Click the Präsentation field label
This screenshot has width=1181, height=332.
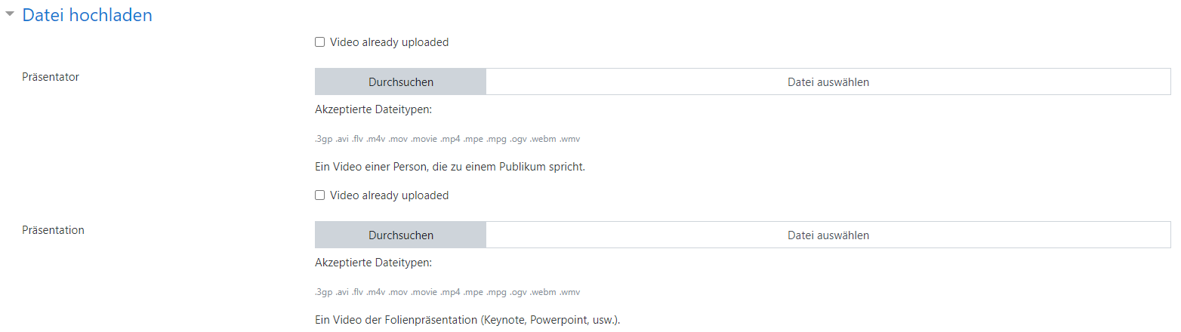(x=53, y=230)
